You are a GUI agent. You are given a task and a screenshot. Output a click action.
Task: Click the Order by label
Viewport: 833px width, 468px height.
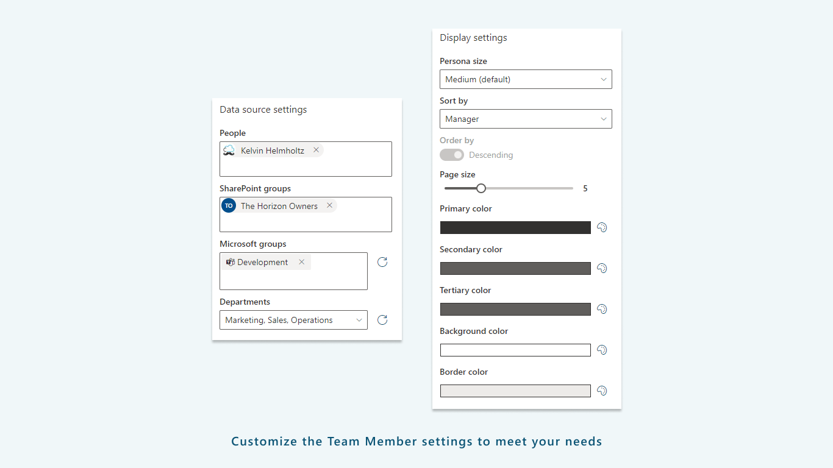click(x=457, y=140)
